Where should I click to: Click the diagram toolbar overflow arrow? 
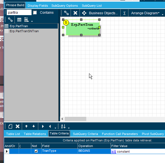pos(162,15)
